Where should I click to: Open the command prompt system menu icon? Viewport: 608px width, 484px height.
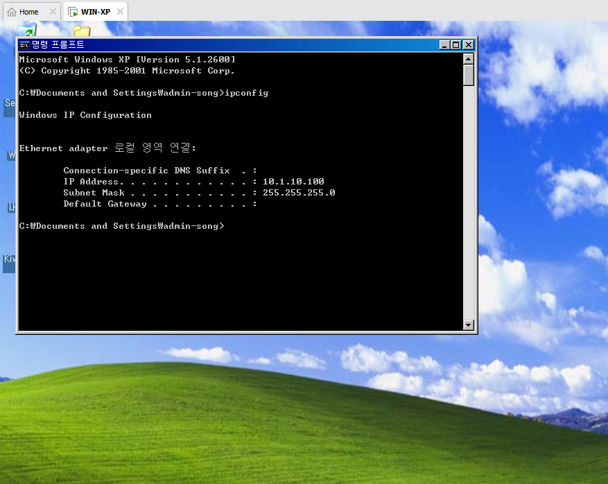pyautogui.click(x=24, y=45)
